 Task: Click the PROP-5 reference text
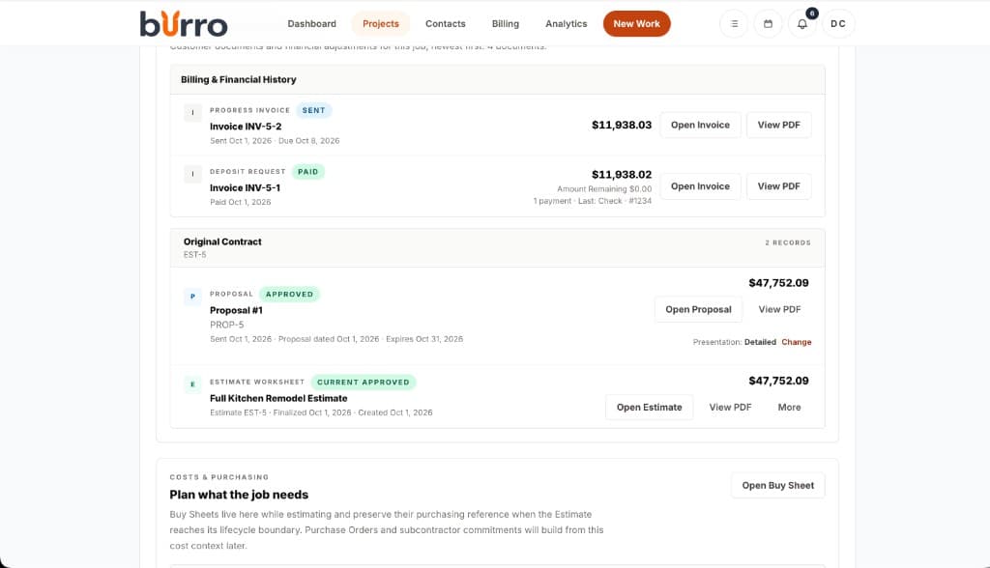[226, 325]
